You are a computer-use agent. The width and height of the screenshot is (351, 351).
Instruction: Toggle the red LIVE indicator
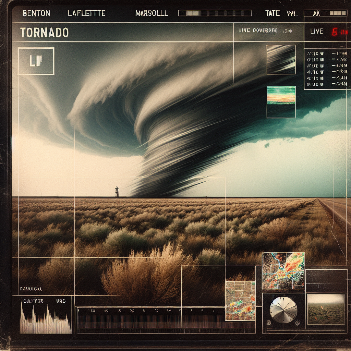335,32
